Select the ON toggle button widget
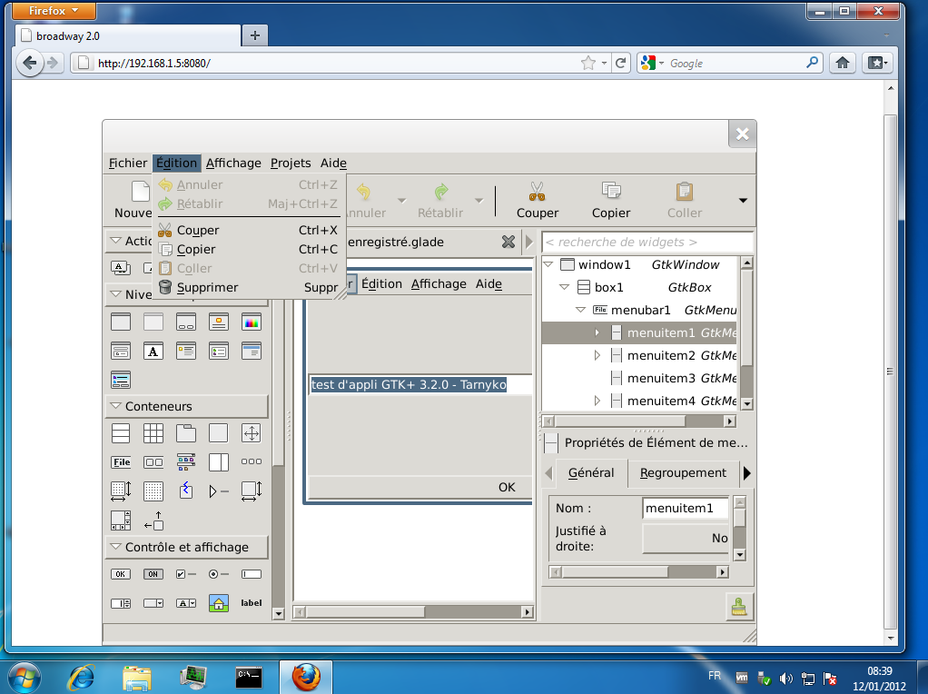This screenshot has height=694, width=928. tap(153, 574)
